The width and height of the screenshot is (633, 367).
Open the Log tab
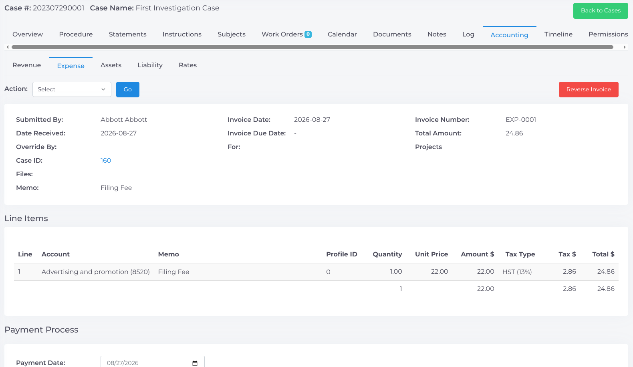468,34
